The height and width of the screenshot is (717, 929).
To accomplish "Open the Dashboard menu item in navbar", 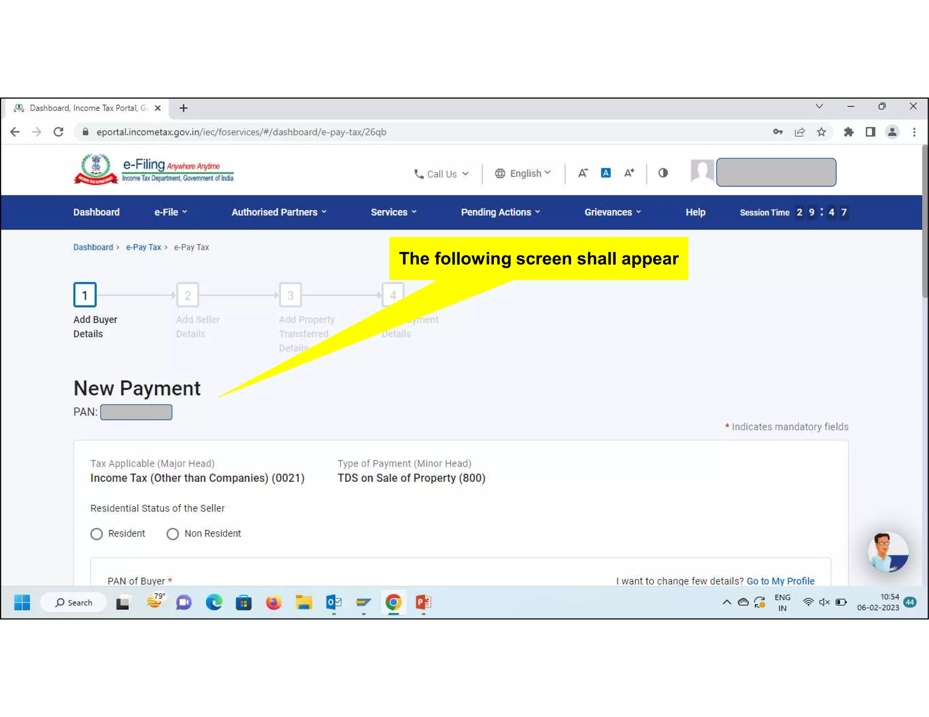I will tap(96, 212).
